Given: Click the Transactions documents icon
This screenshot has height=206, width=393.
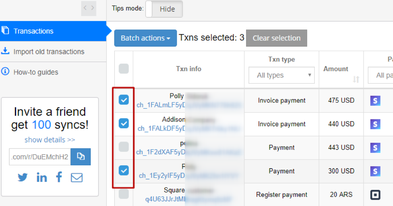Looking at the screenshot, I should pos(5,31).
